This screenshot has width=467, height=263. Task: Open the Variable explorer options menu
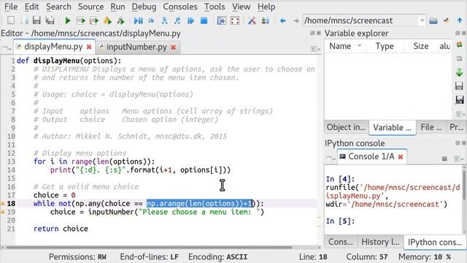pos(460,114)
